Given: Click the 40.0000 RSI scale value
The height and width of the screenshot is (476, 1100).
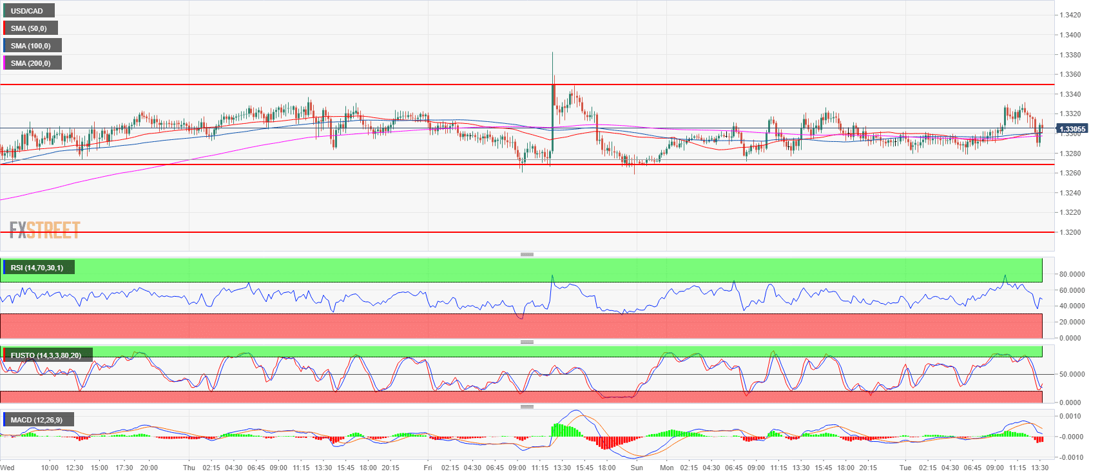Looking at the screenshot, I should point(1072,306).
